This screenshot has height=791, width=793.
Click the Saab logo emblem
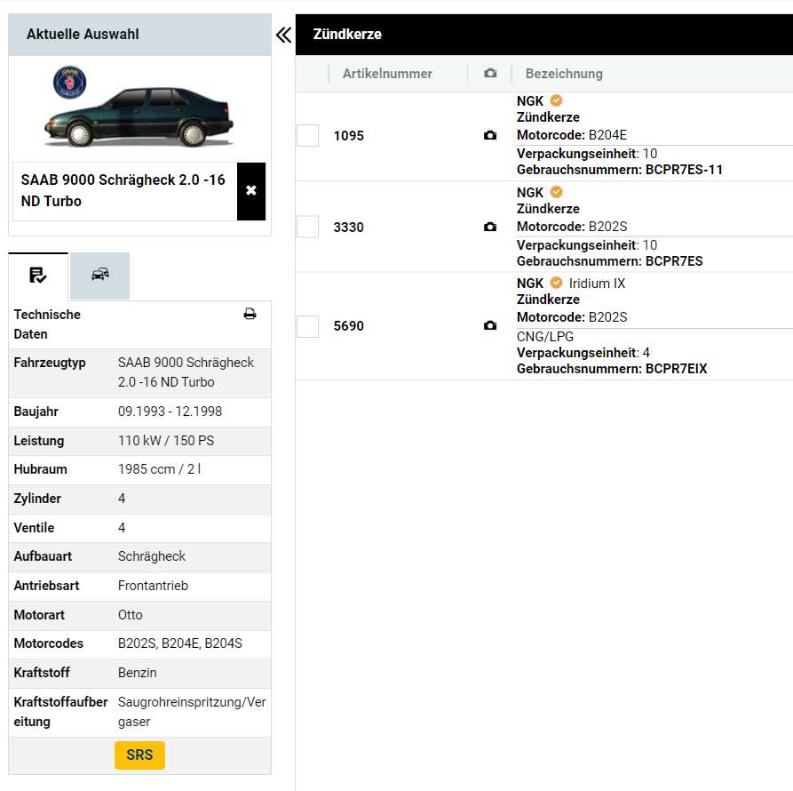pyautogui.click(x=70, y=83)
